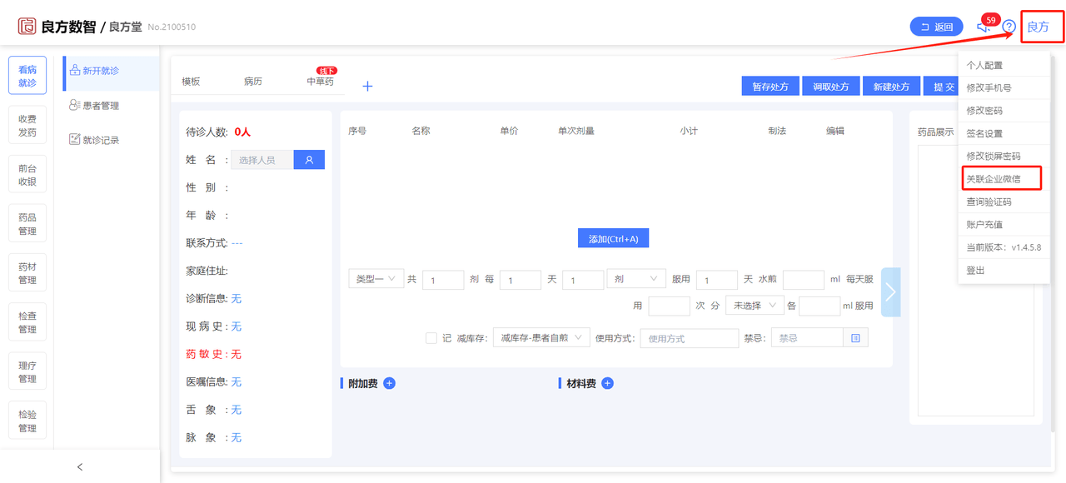1066x483 pixels.
Task: Click the 调取处方 button
Action: click(831, 87)
